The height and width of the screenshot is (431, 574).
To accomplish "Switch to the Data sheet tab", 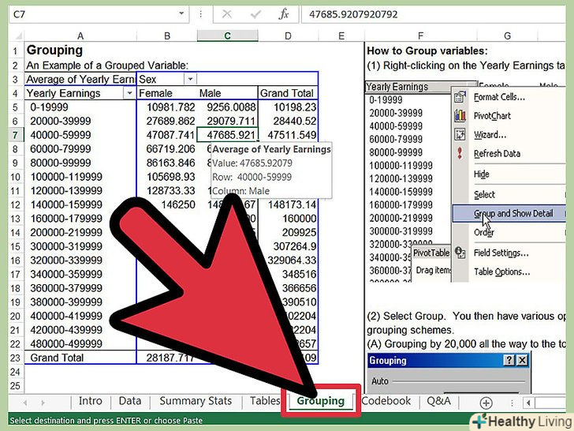I will [130, 401].
